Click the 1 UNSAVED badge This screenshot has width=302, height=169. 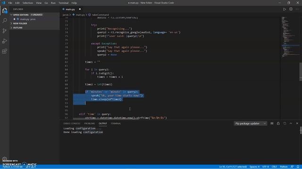37,15
